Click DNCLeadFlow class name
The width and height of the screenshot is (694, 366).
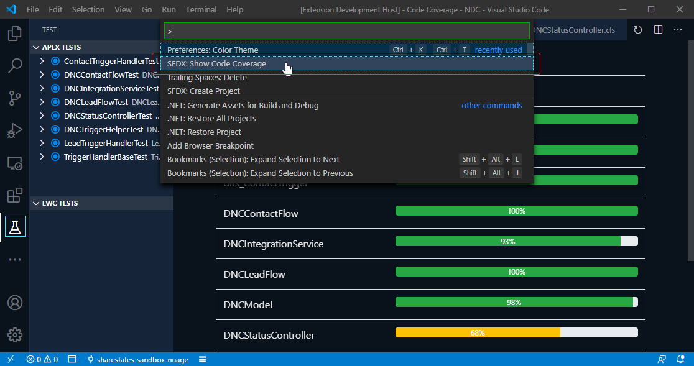[254, 275]
